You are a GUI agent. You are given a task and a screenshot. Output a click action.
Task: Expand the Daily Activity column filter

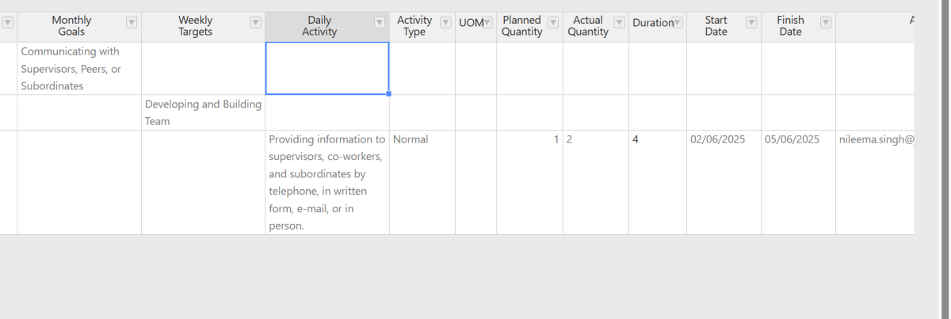380,23
